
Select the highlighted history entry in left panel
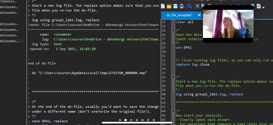12,41
